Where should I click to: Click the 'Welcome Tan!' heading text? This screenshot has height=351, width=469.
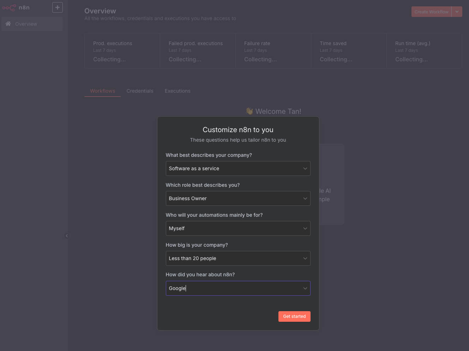[x=278, y=111]
